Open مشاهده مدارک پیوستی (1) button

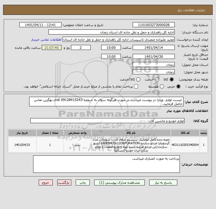(120, 183)
